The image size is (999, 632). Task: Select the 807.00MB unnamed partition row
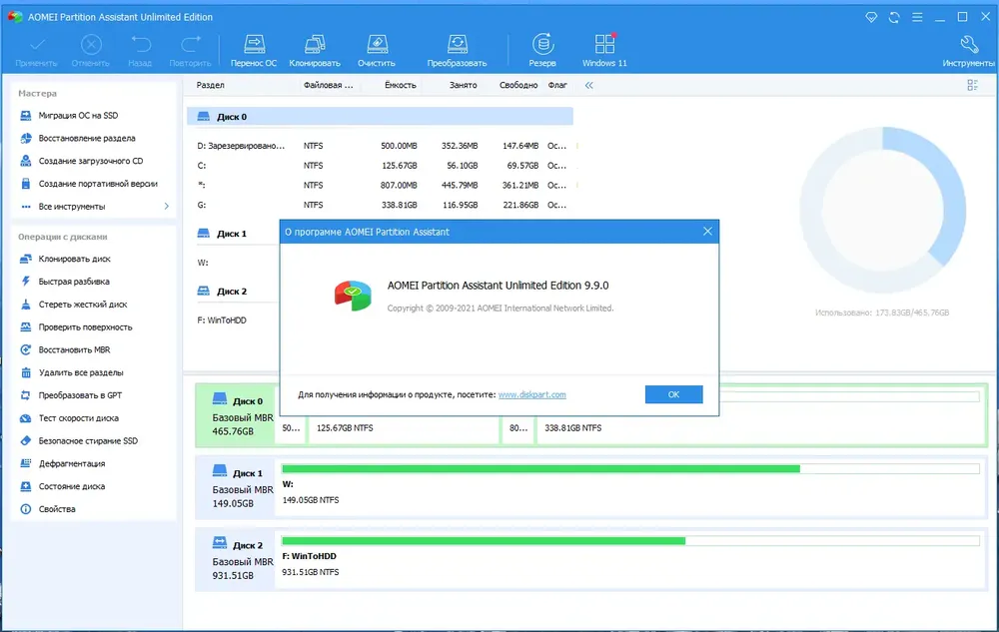(381, 186)
